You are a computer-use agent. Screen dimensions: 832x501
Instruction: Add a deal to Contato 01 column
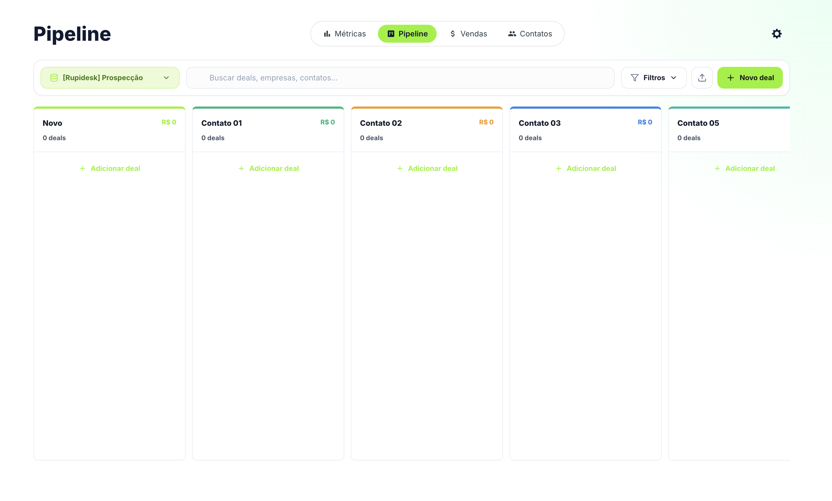[x=268, y=168]
